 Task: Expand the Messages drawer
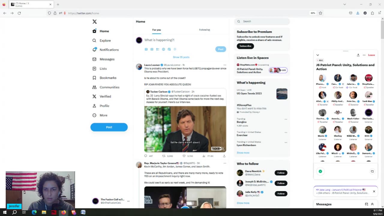372,204
